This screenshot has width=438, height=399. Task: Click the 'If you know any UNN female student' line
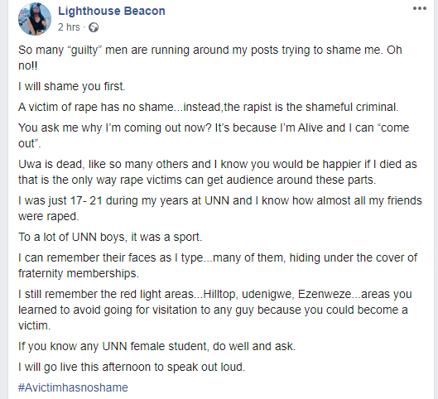click(x=156, y=346)
